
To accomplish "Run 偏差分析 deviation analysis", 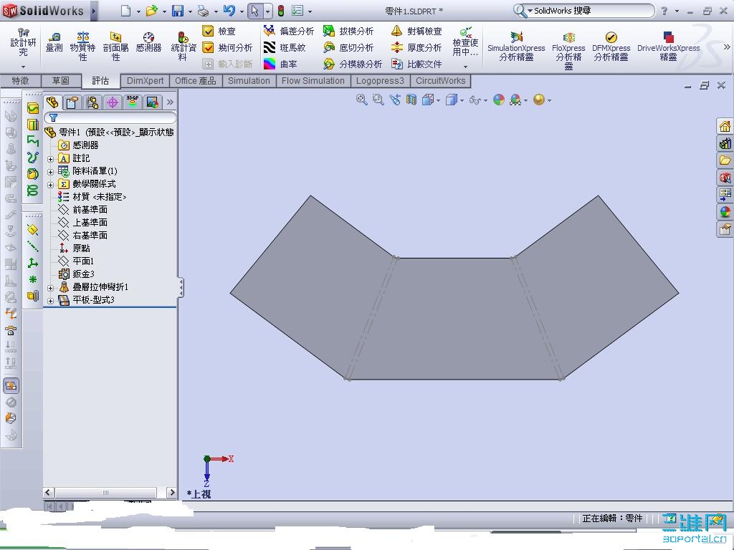I will point(289,32).
